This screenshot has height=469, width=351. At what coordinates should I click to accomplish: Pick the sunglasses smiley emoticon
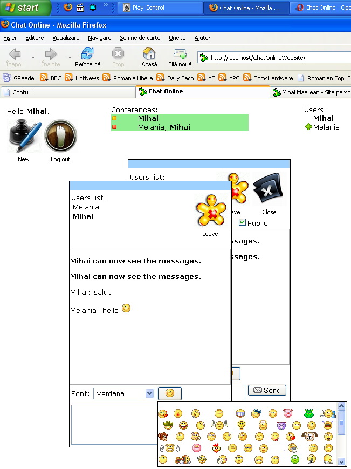[x=247, y=448]
